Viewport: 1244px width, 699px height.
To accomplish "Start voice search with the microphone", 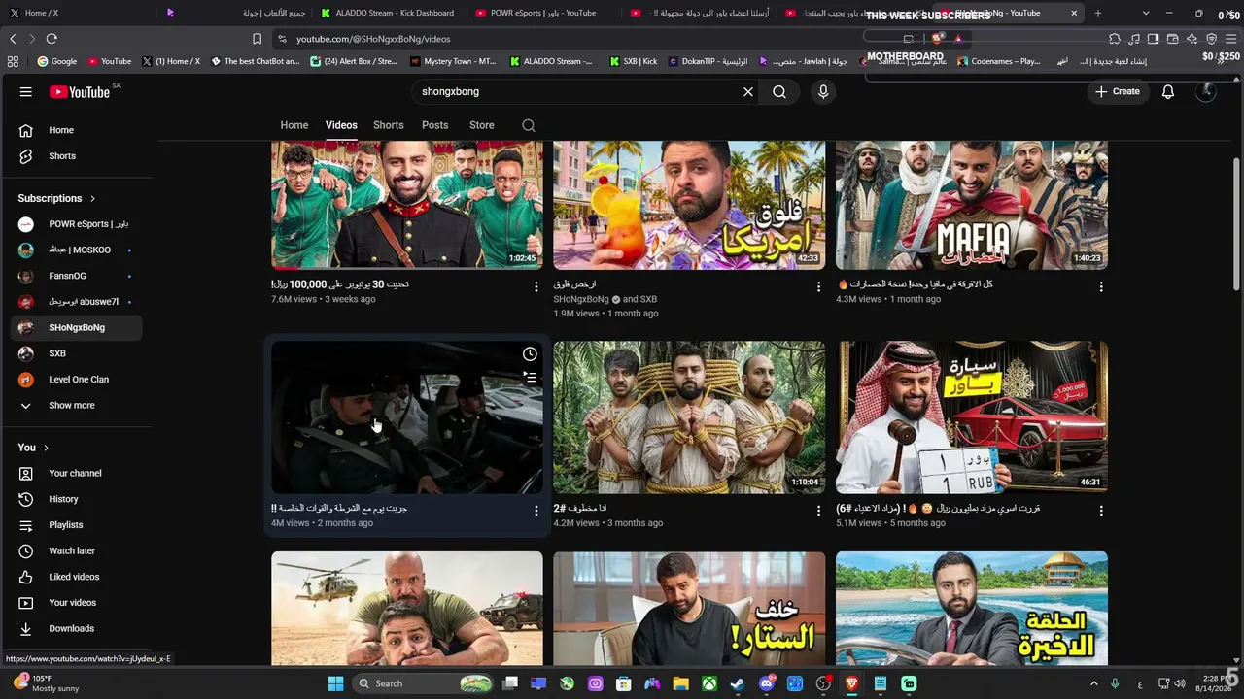I will tap(823, 91).
